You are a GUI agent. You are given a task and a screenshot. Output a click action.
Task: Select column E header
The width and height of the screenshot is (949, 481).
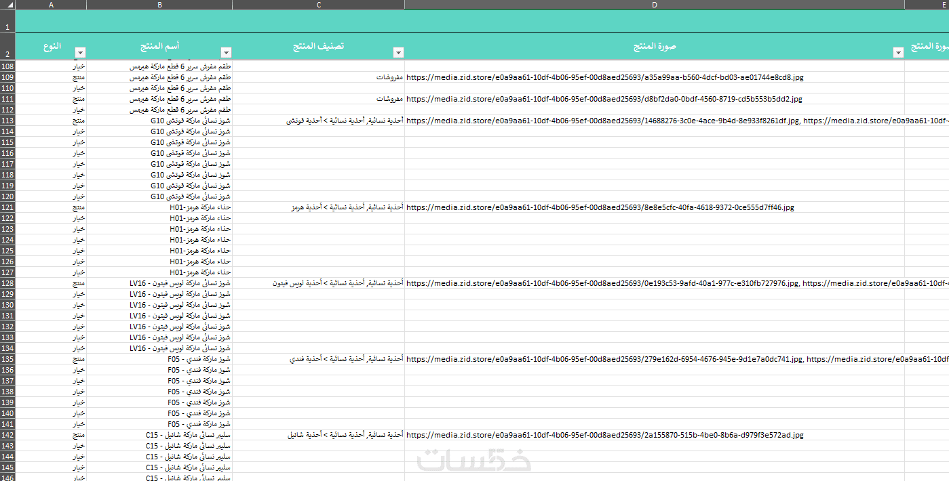927,5
